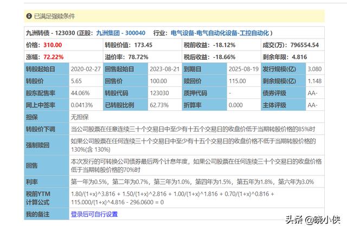Click the value 0.0413%
The height and width of the screenshot is (231, 347).
click(82, 105)
